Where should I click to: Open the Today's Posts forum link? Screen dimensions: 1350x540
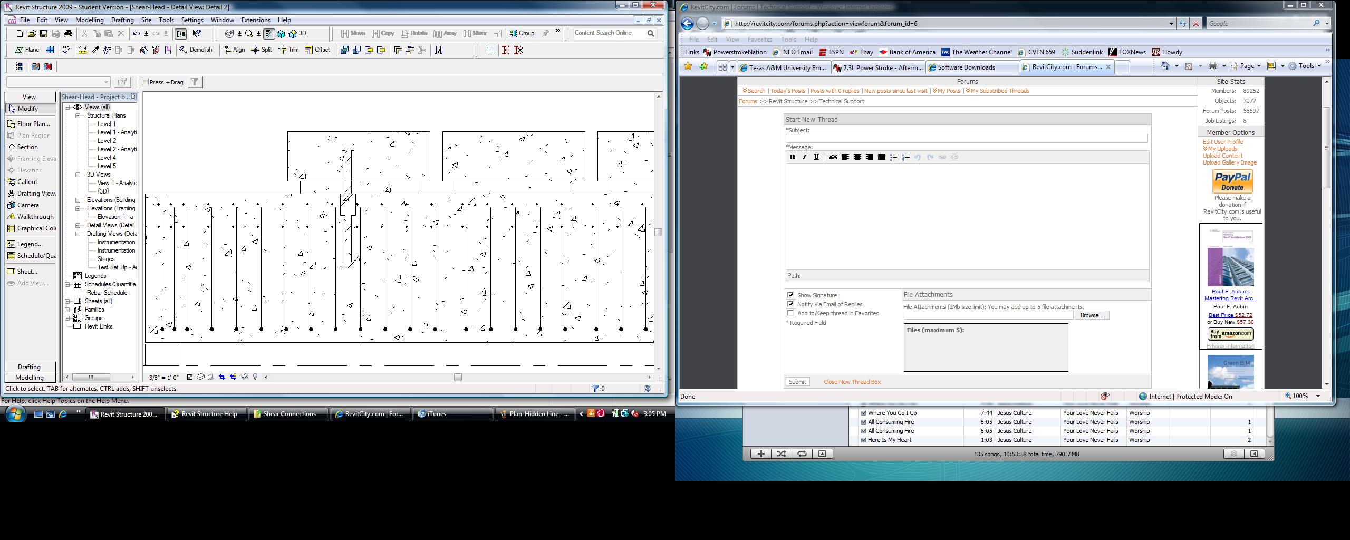click(x=788, y=91)
